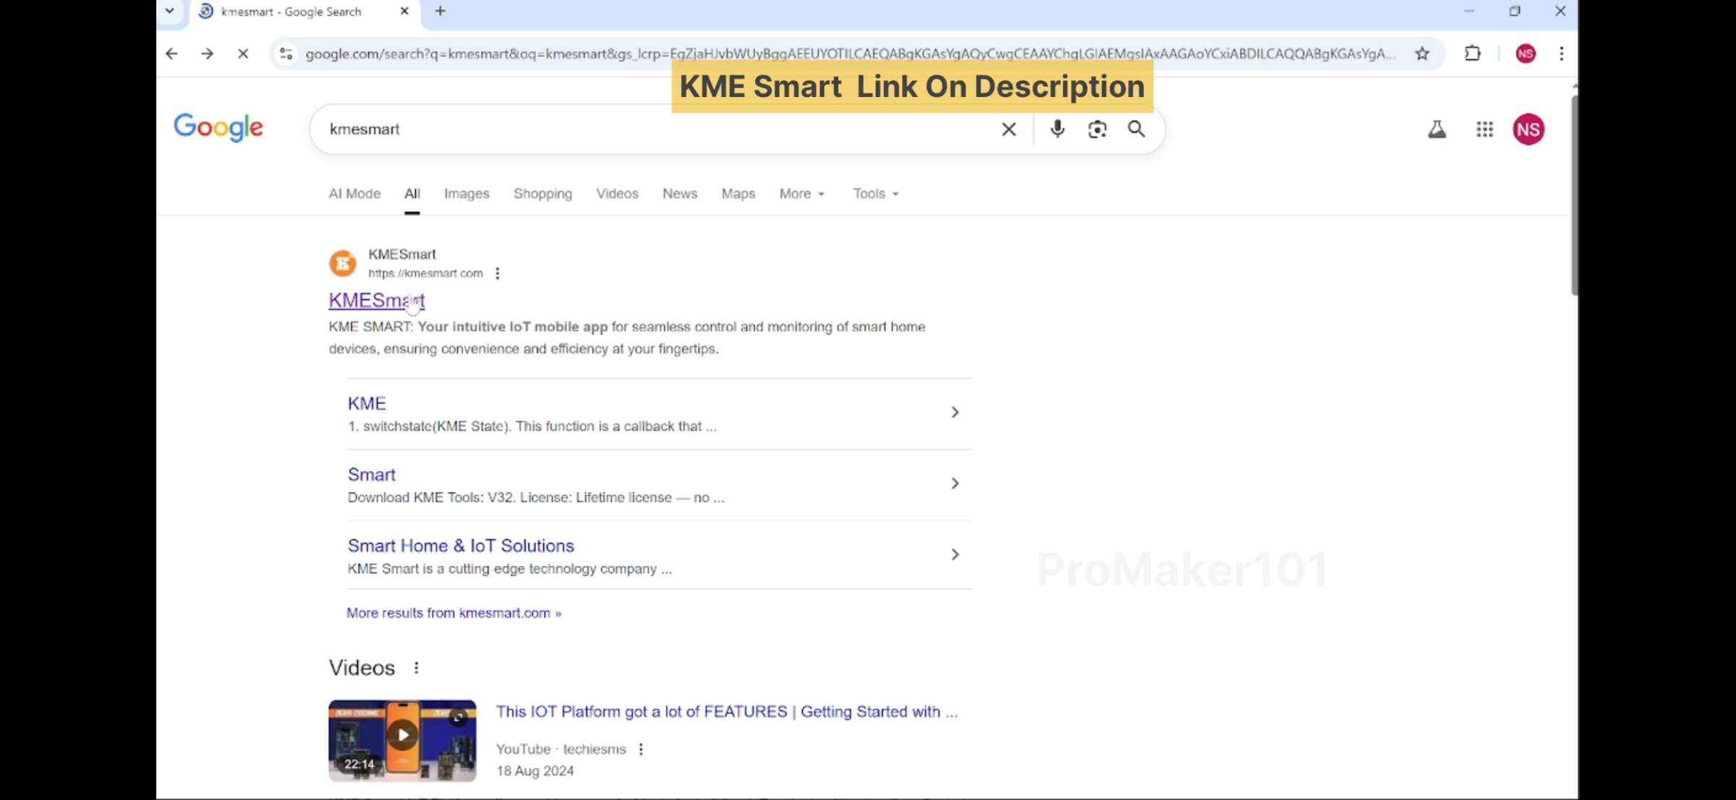Open the browser Extensions puzzle icon
Viewport: 1736px width, 800px height.
(x=1471, y=53)
